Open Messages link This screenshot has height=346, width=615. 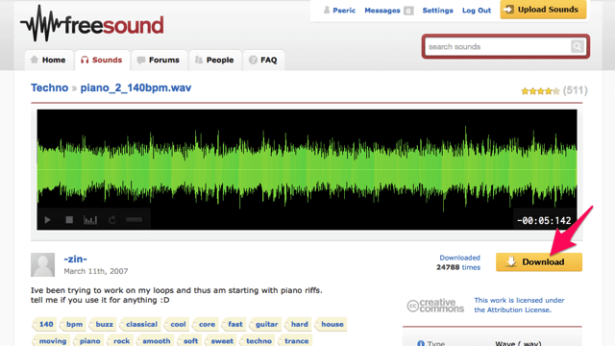coord(382,11)
